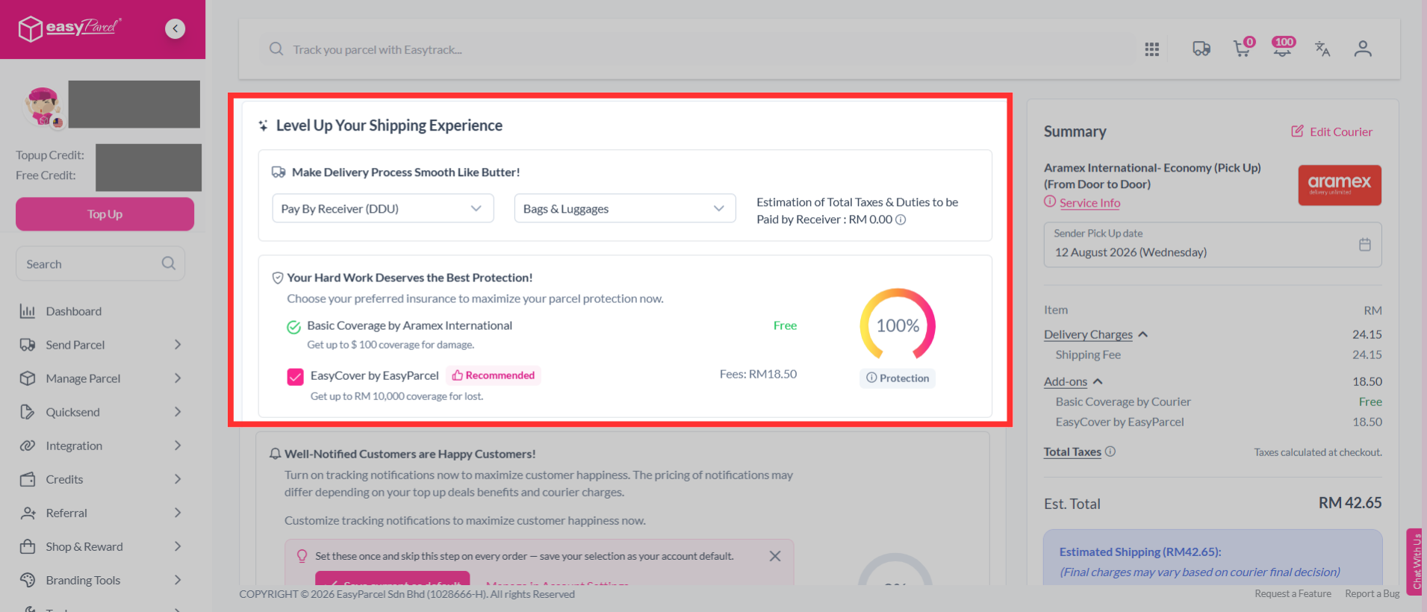The height and width of the screenshot is (612, 1427).
Task: Click the 'Fees: RM18.50' text
Action: 758,374
